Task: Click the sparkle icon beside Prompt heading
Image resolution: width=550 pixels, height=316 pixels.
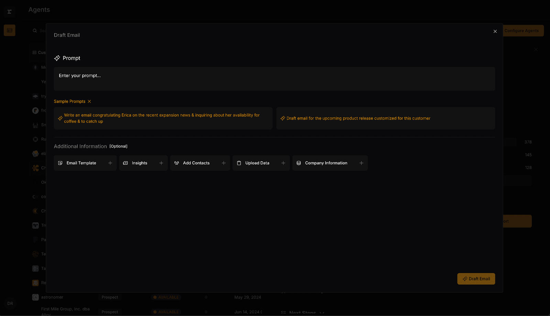Action: [57, 58]
